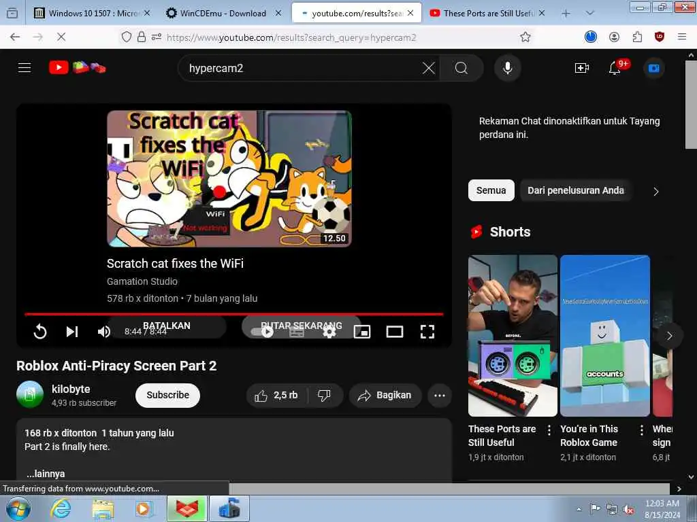
Task: Open options for You're in This Roblox Game
Action: pyautogui.click(x=641, y=430)
